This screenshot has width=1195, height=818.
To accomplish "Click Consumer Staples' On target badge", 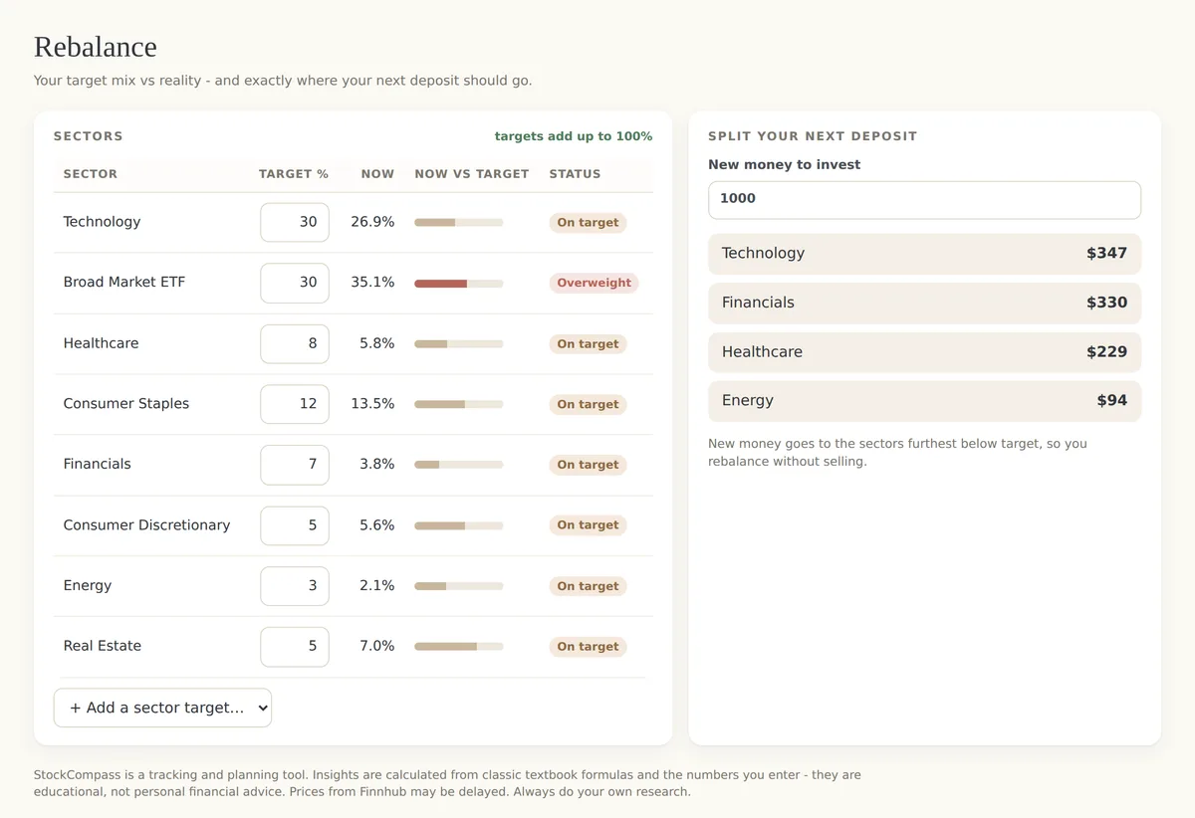I will (588, 404).
